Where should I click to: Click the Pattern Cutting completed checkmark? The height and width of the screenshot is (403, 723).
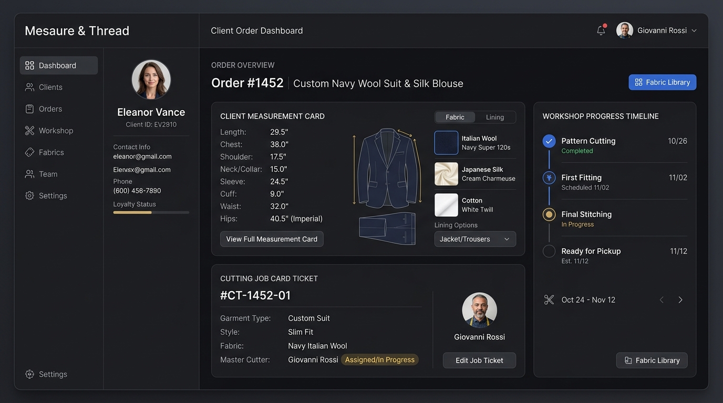(x=549, y=141)
